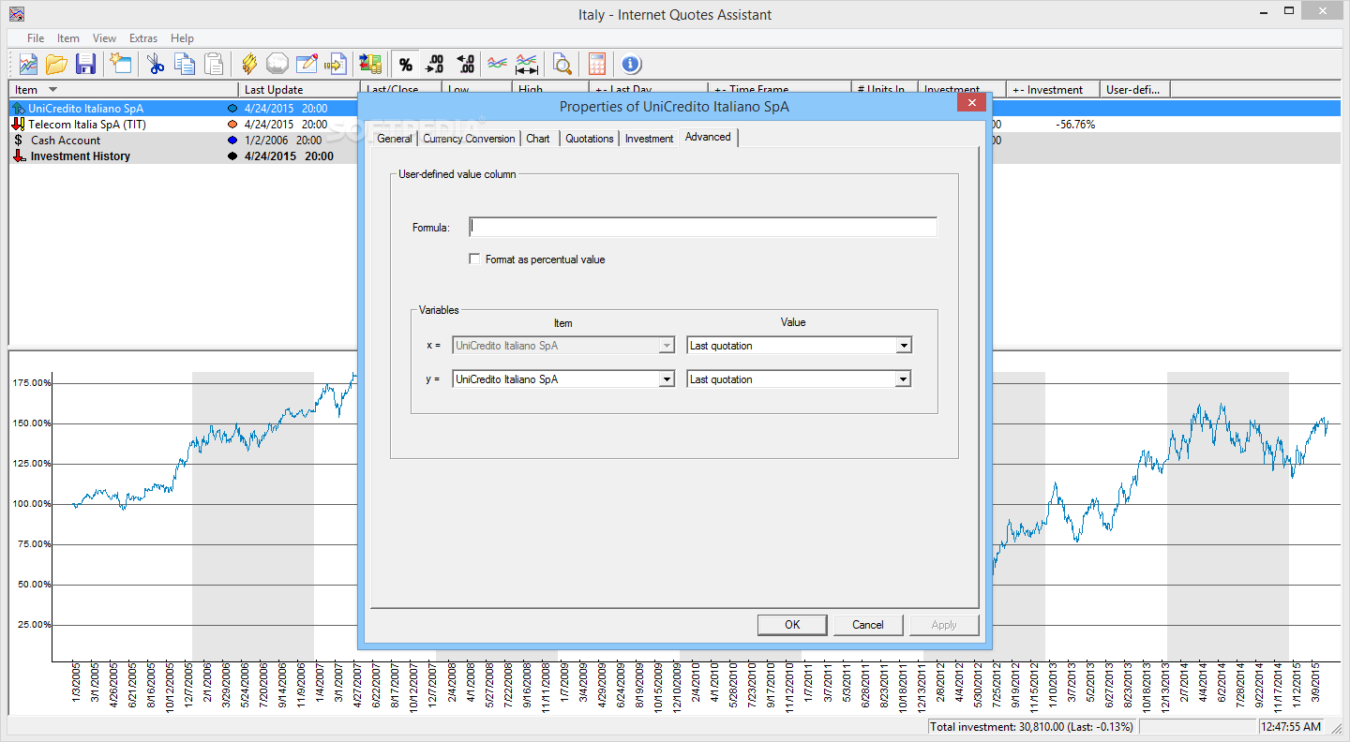Click the User-defi... column header
This screenshot has width=1350, height=742.
(1134, 90)
